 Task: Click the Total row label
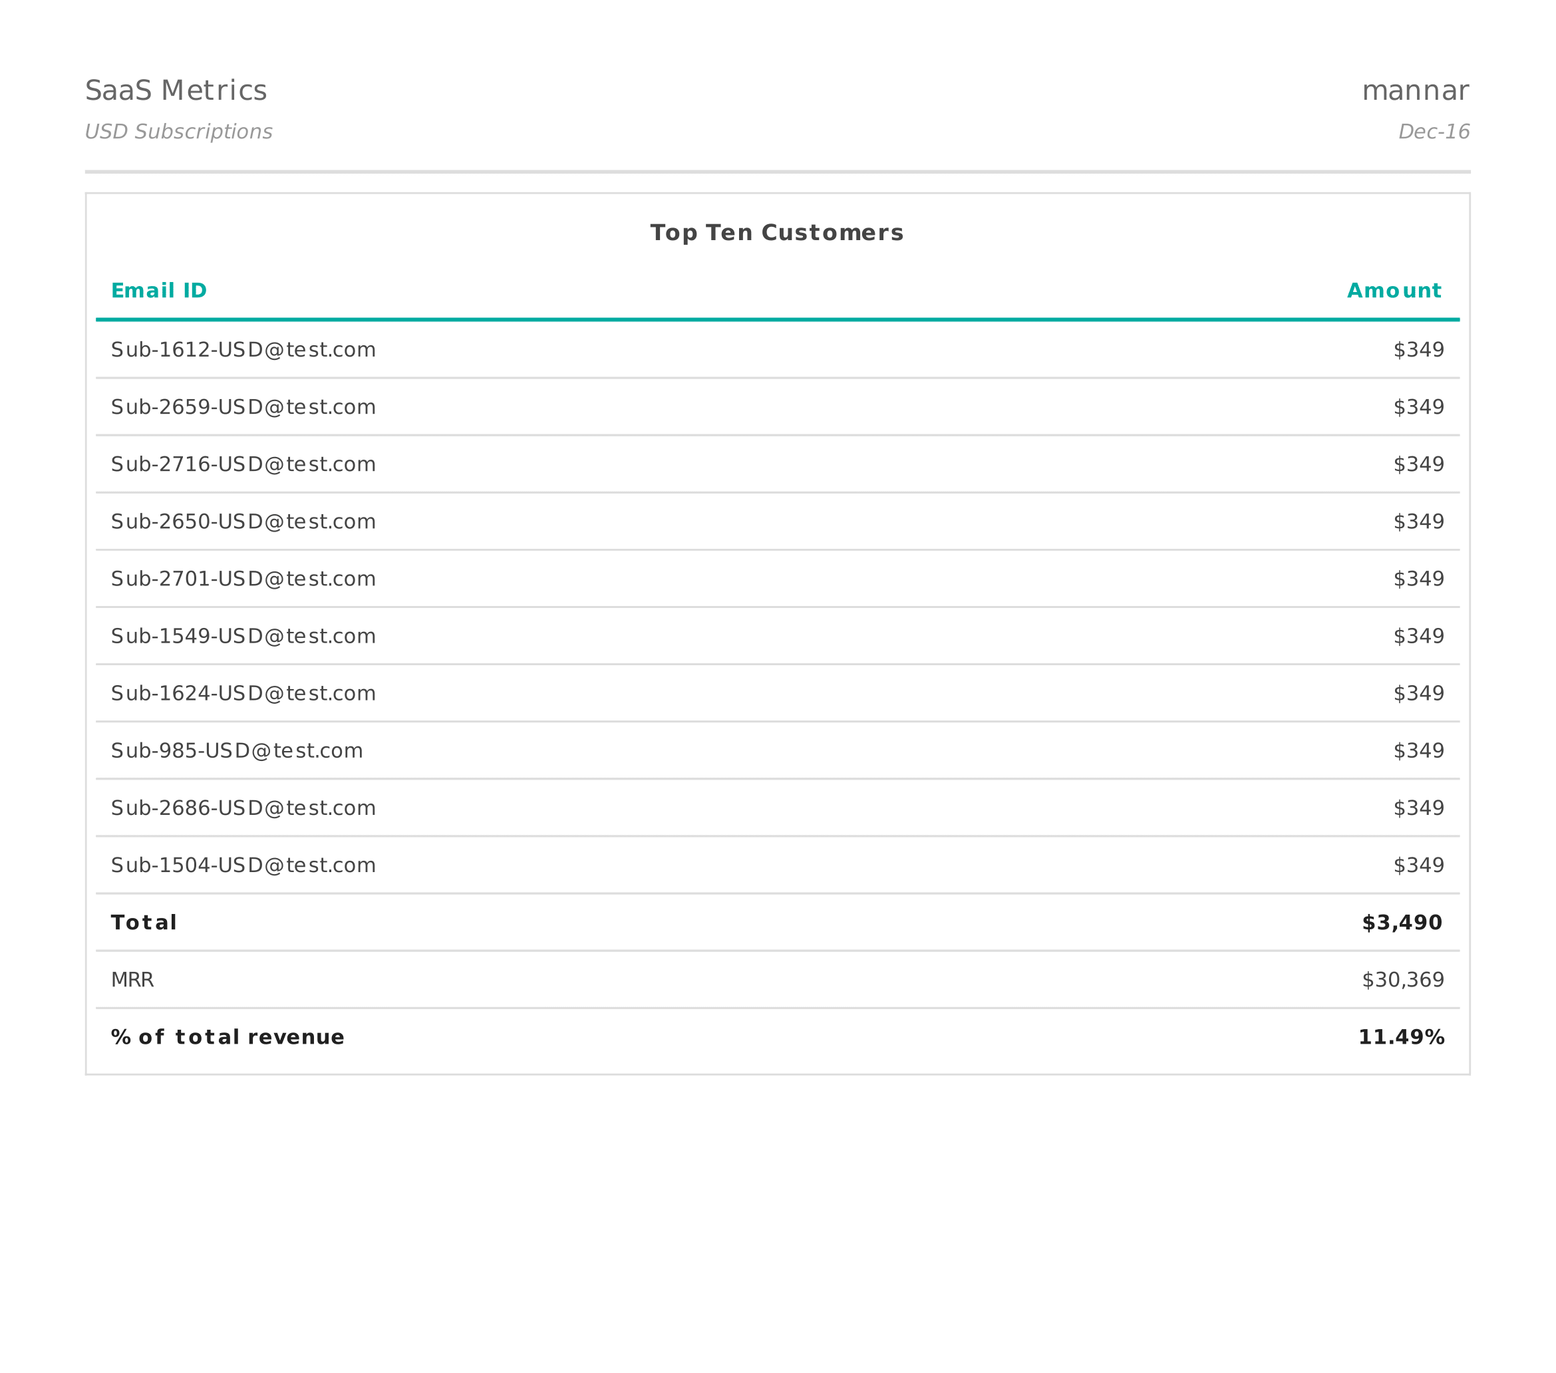[x=143, y=922]
